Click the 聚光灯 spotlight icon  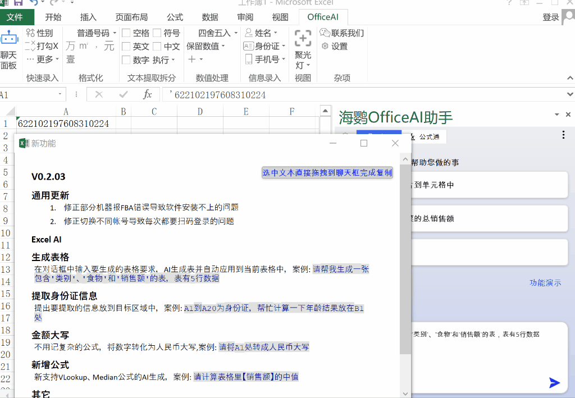(x=303, y=39)
